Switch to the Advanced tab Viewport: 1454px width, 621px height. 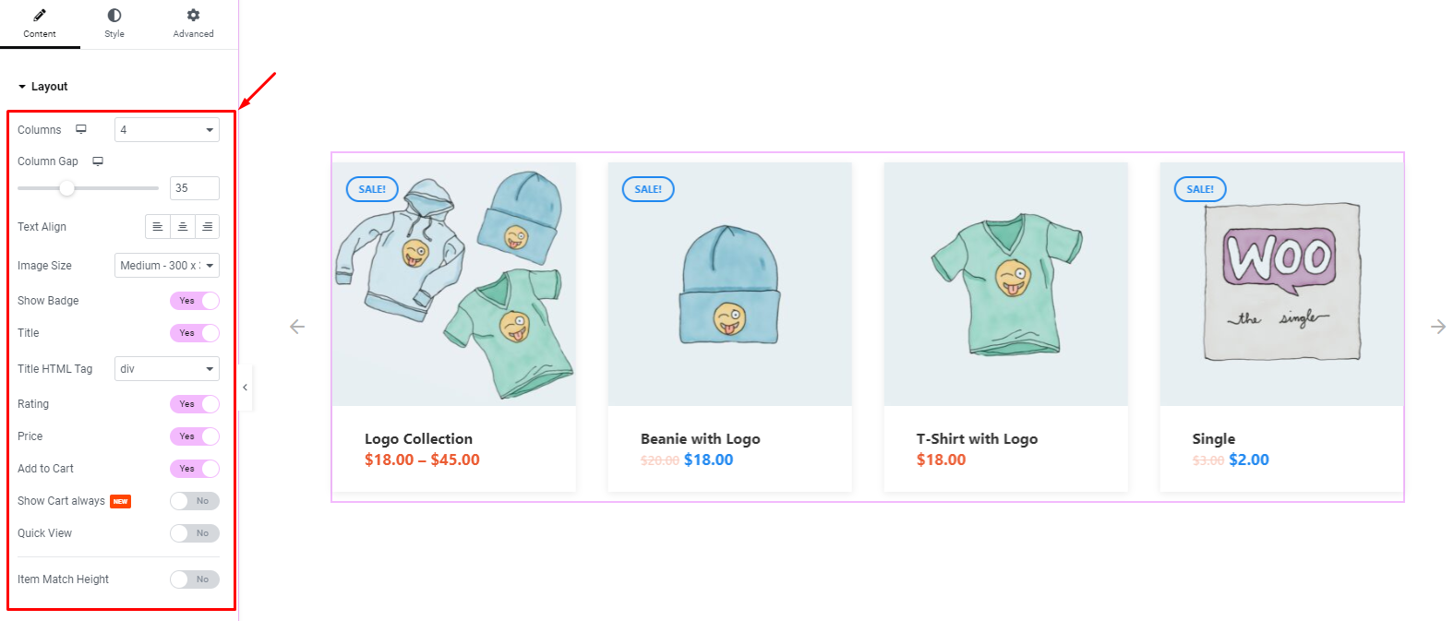pyautogui.click(x=193, y=24)
